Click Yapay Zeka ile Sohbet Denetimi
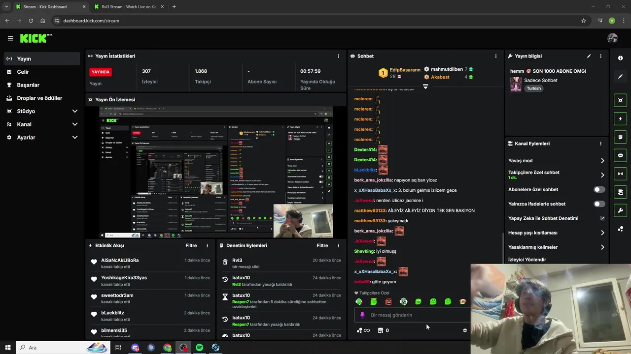631x354 pixels. pyautogui.click(x=543, y=218)
